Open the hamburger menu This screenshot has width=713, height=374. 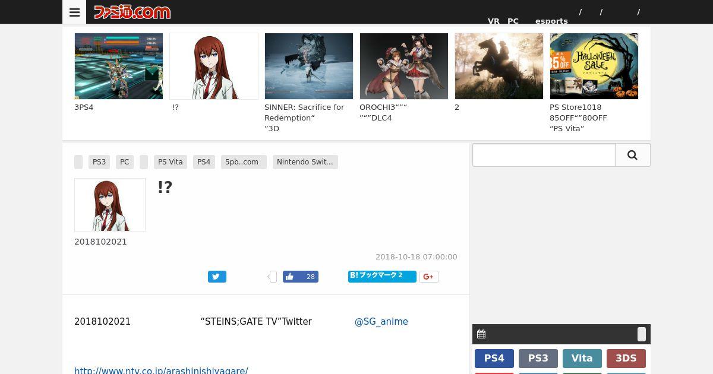click(x=74, y=12)
